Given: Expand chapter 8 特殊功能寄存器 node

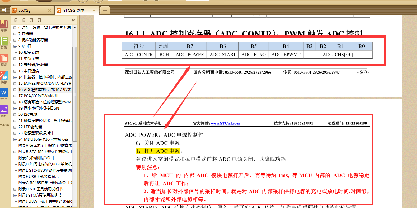Looking at the screenshot, I should (15, 40).
